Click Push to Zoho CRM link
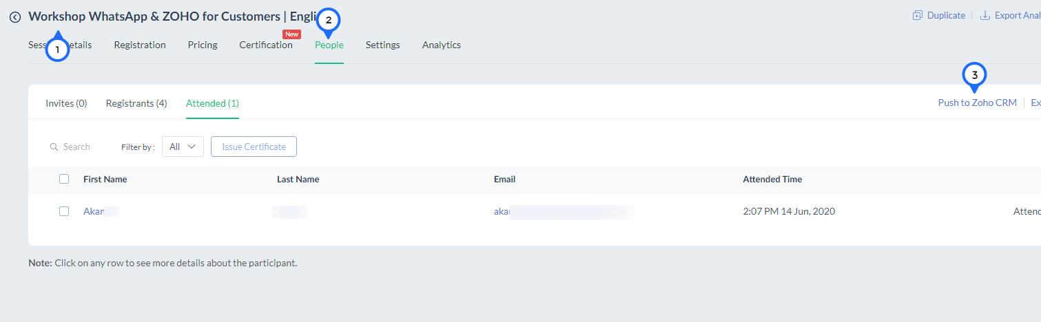Viewport: 1041px width, 322px height. (977, 103)
